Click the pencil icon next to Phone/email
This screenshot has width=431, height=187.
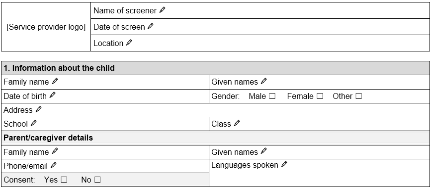click(54, 165)
